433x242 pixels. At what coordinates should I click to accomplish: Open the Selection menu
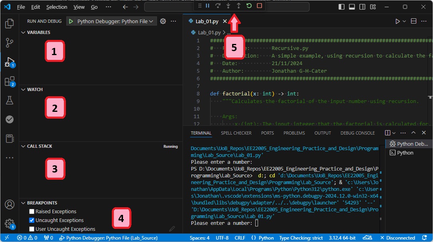pos(57,7)
